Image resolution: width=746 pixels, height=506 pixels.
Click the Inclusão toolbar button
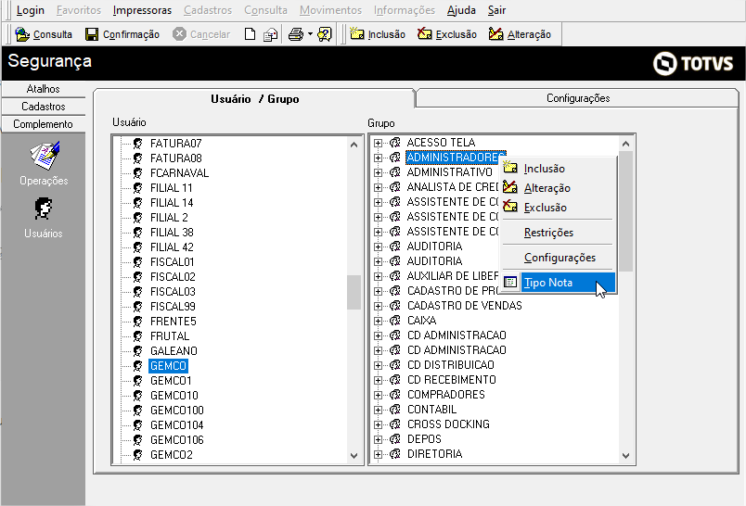coord(378,34)
